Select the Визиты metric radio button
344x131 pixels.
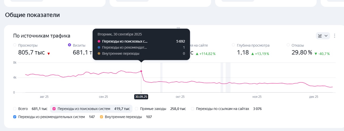coord(70,45)
